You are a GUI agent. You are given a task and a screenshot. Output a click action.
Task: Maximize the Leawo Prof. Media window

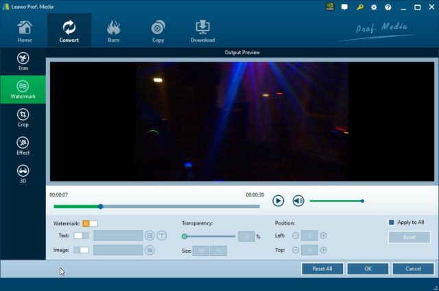click(418, 8)
